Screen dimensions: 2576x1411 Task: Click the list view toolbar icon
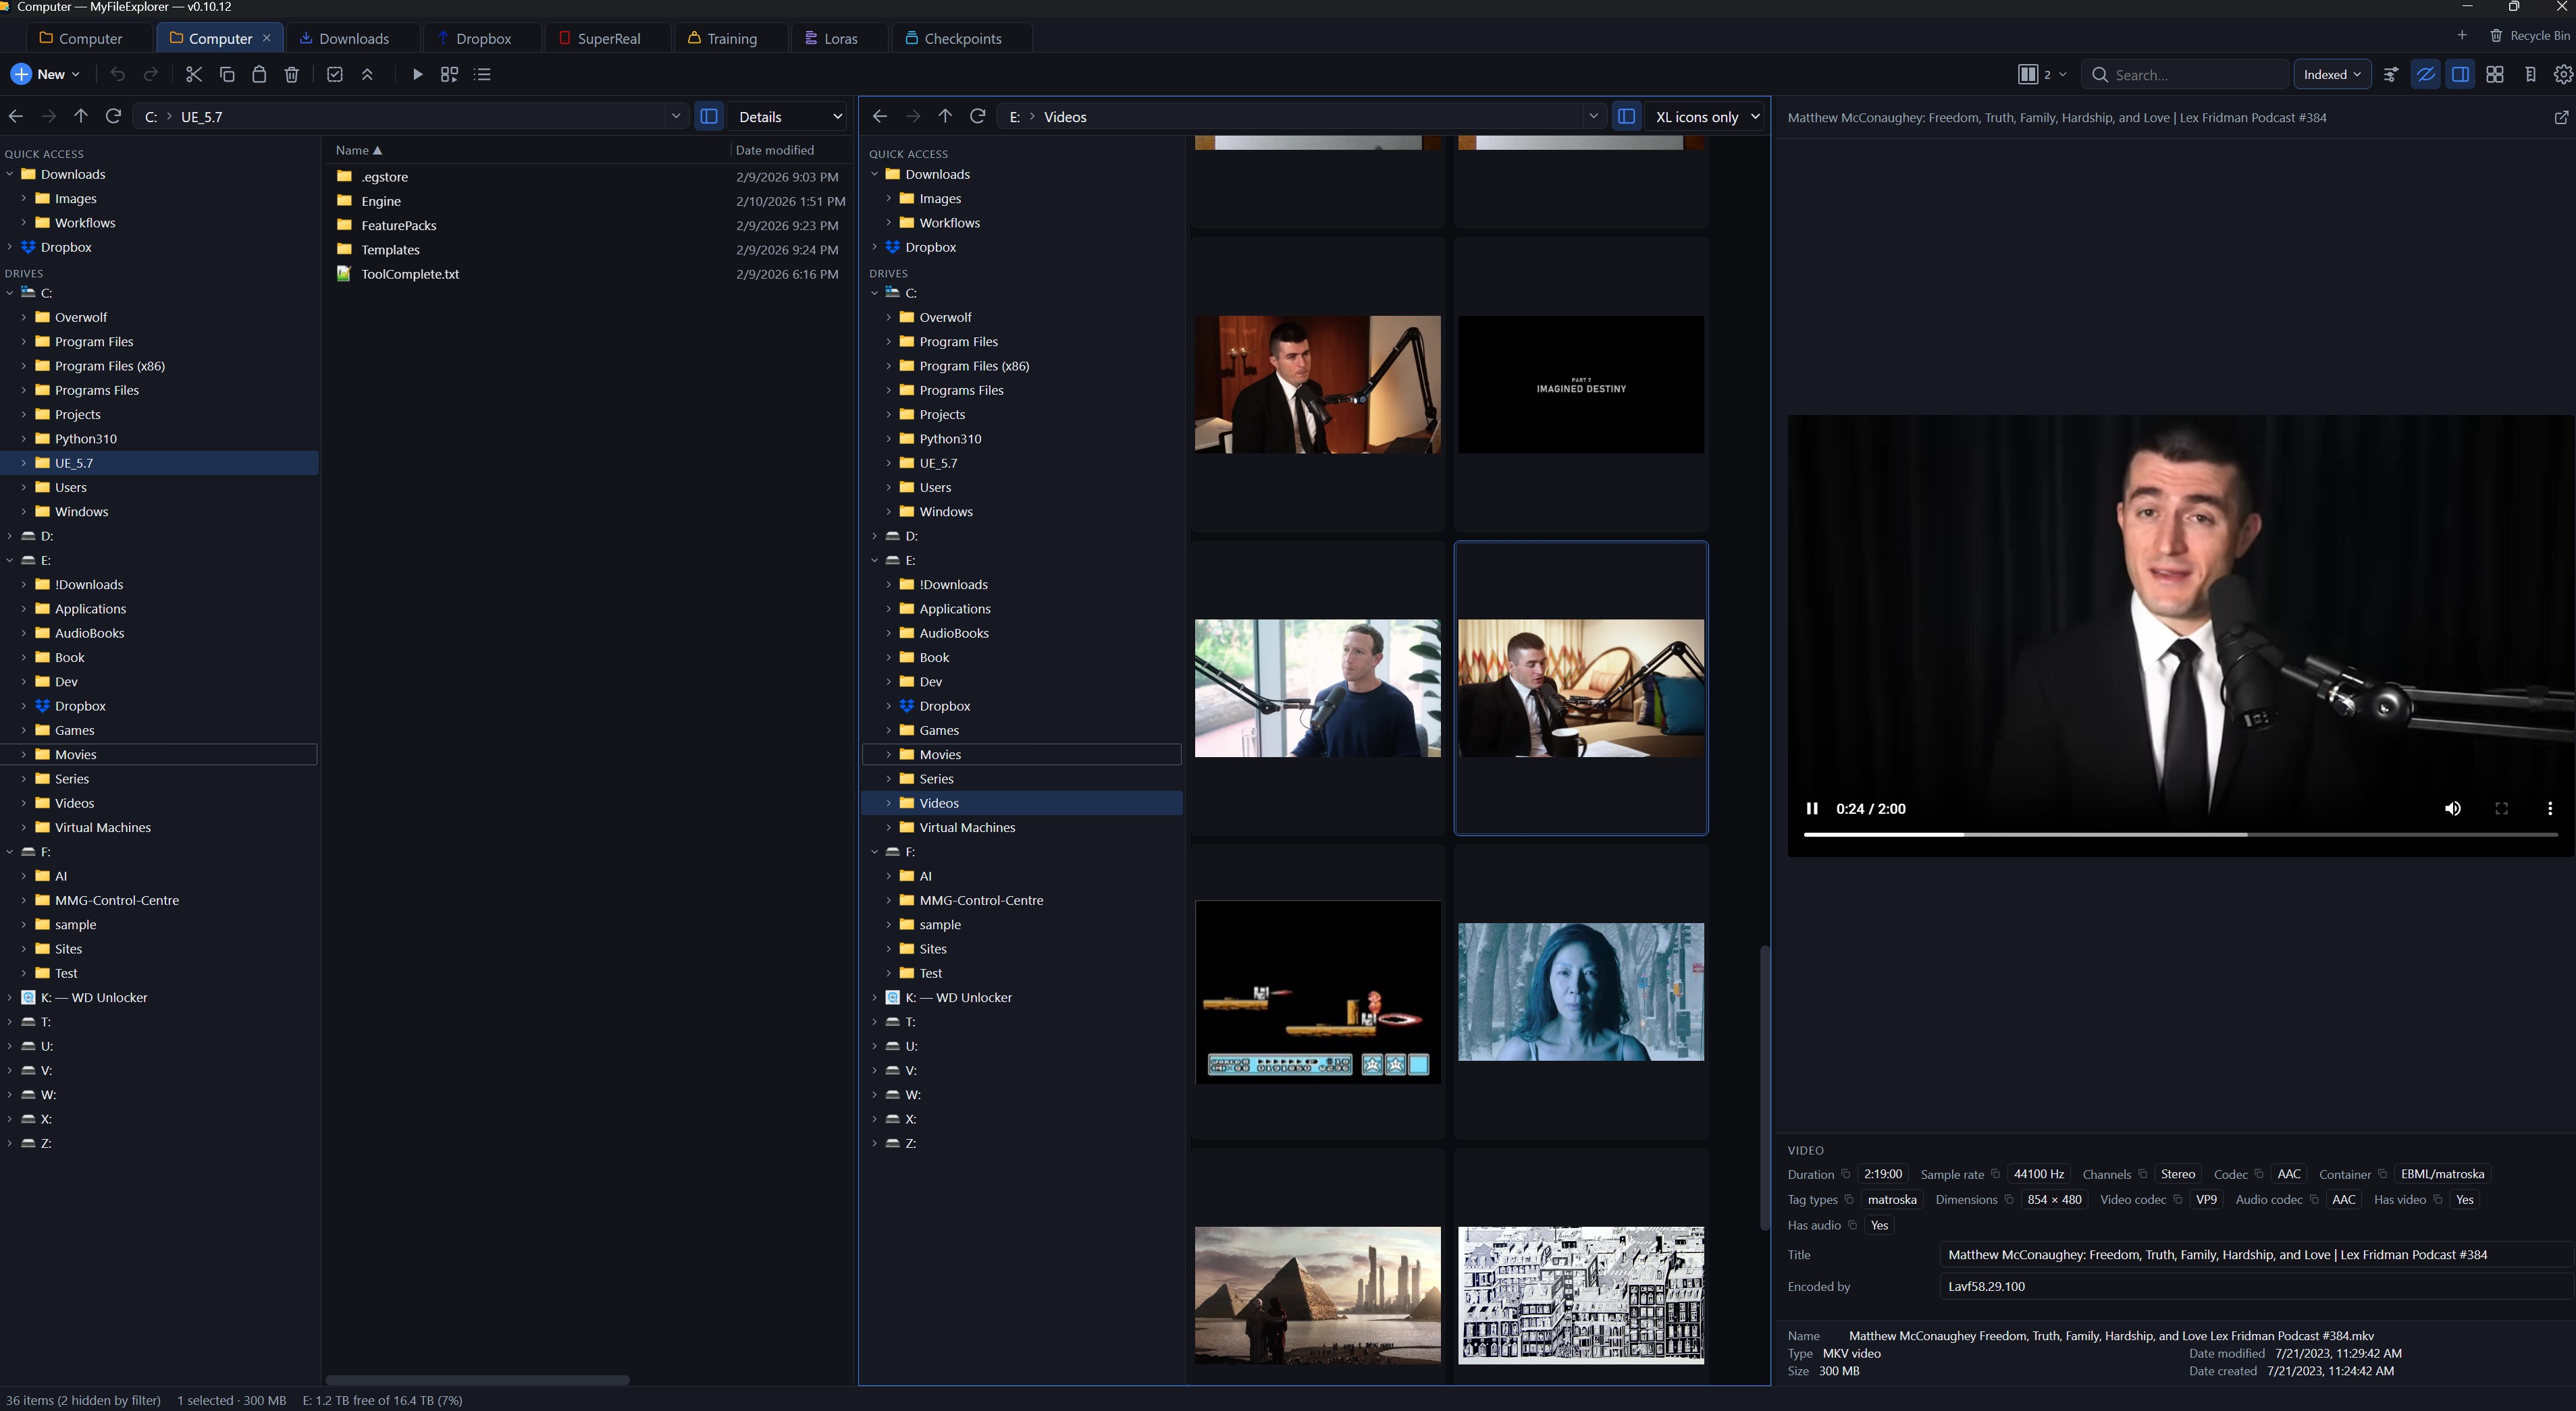pos(483,74)
